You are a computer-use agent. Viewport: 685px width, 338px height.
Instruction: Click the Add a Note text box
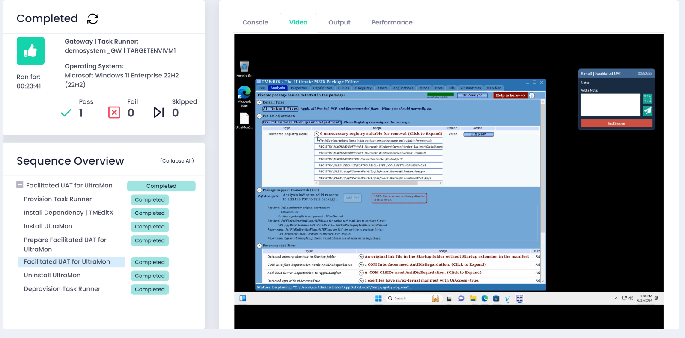[610, 105]
